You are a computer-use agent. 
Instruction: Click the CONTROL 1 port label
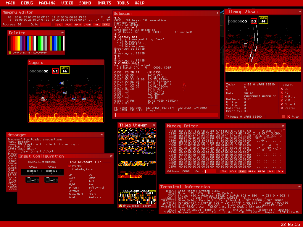click(33, 171)
